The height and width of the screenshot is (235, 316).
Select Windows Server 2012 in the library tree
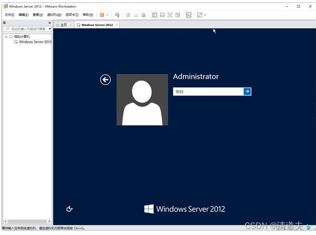click(x=35, y=42)
